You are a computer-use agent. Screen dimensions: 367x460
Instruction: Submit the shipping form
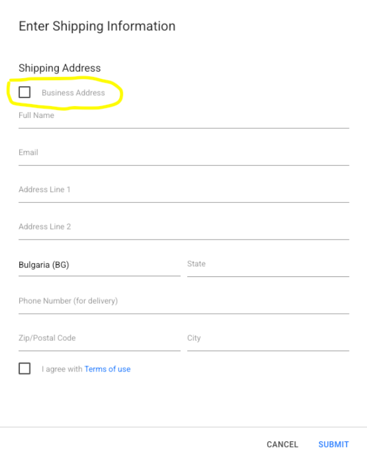click(x=333, y=444)
